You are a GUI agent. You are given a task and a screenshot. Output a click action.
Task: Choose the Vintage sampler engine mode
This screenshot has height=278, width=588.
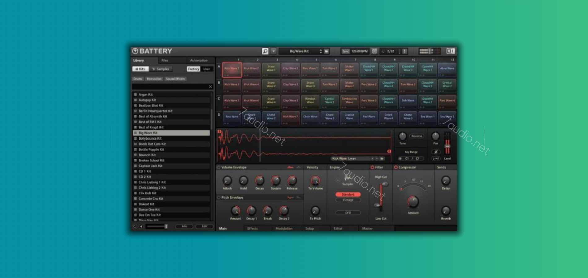coord(348,200)
